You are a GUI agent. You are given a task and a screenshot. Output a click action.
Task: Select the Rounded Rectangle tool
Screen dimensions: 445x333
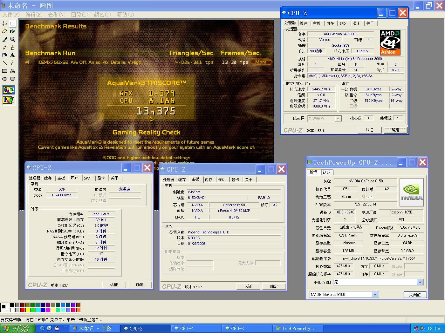[x=13, y=79]
